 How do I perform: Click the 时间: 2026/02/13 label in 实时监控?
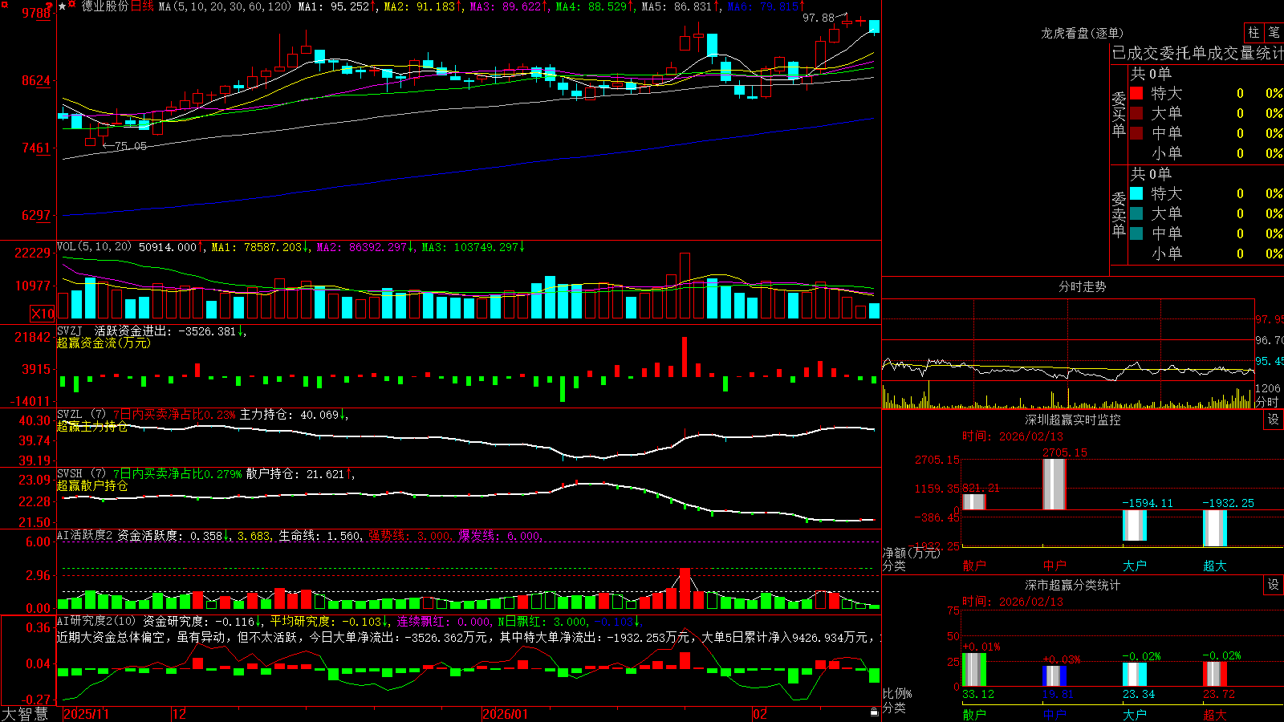coord(1013,436)
